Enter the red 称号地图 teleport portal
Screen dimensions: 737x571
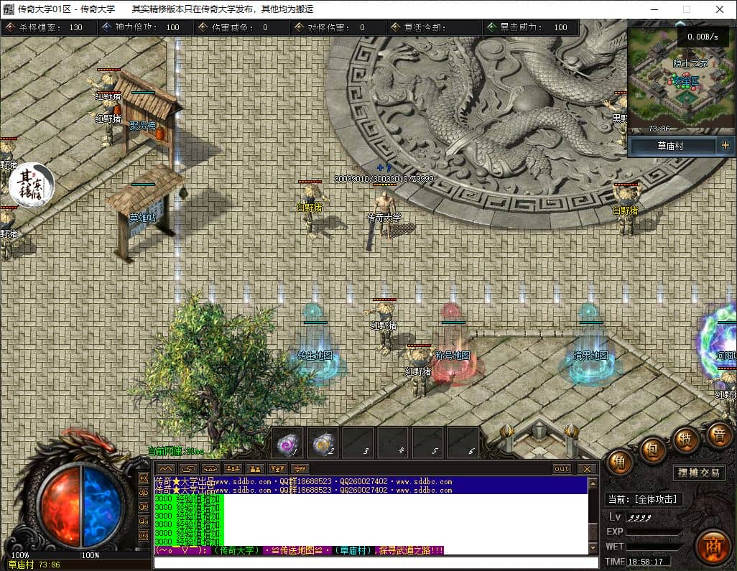point(453,345)
